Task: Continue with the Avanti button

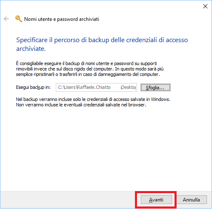Action: [x=156, y=200]
